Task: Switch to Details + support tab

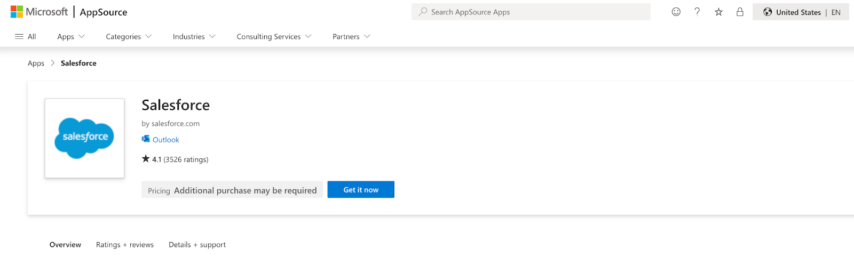Action: (197, 245)
